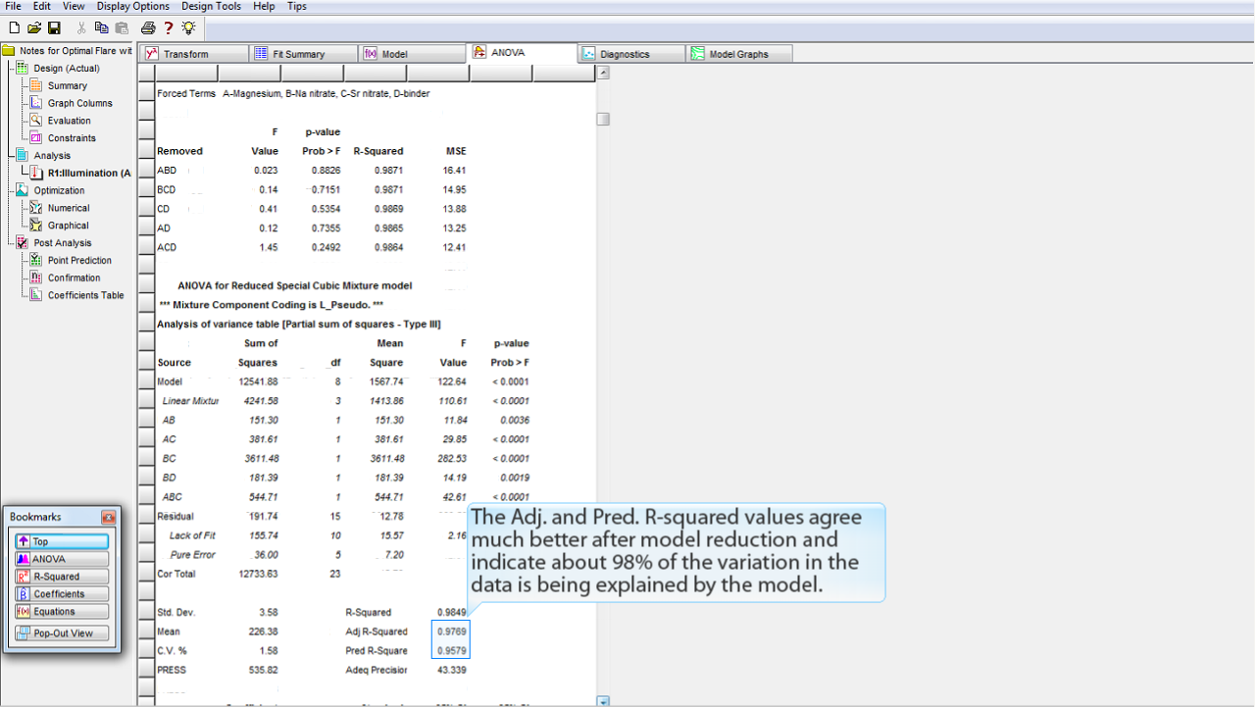Open the Design Tools menu
The image size is (1255, 707).
(211, 7)
